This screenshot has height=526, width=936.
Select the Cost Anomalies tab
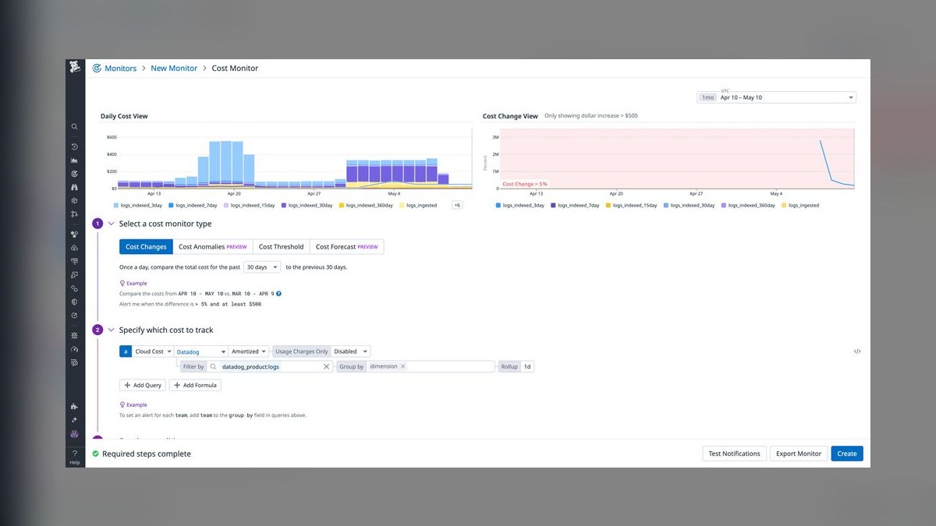click(212, 246)
